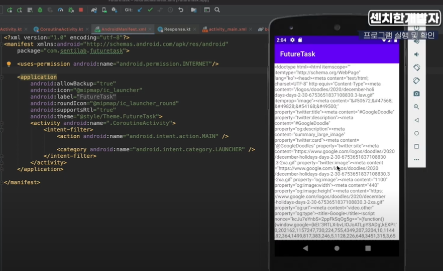The width and height of the screenshot is (443, 271).
Task: Open Search Everywhere magnifier in the toolbar
Action: pyautogui.click(x=217, y=10)
